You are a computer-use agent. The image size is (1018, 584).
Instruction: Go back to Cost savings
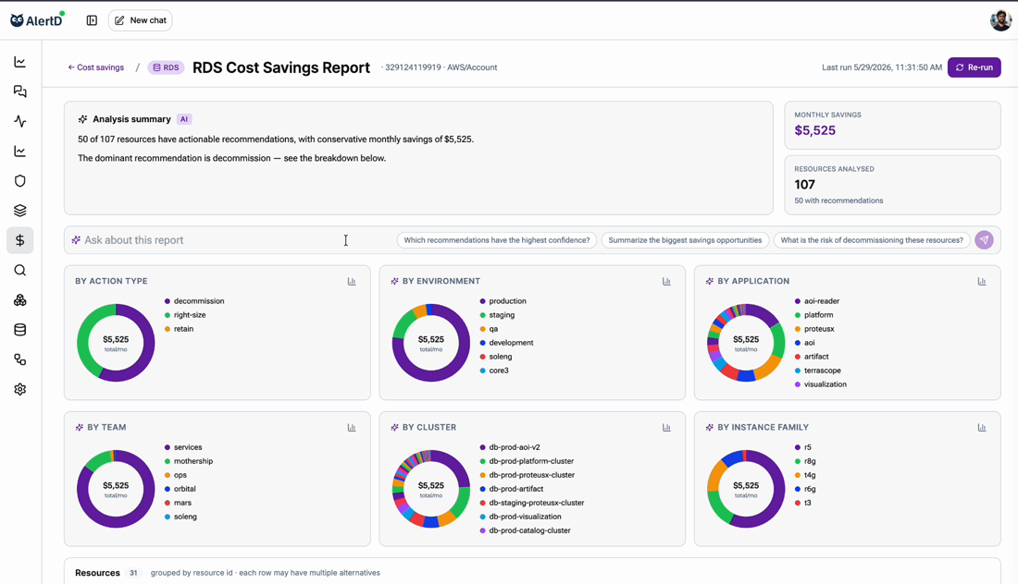95,67
